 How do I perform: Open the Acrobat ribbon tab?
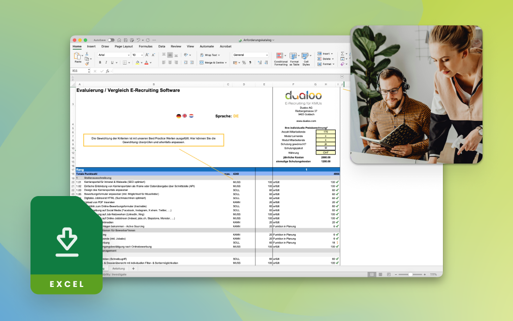tap(226, 46)
